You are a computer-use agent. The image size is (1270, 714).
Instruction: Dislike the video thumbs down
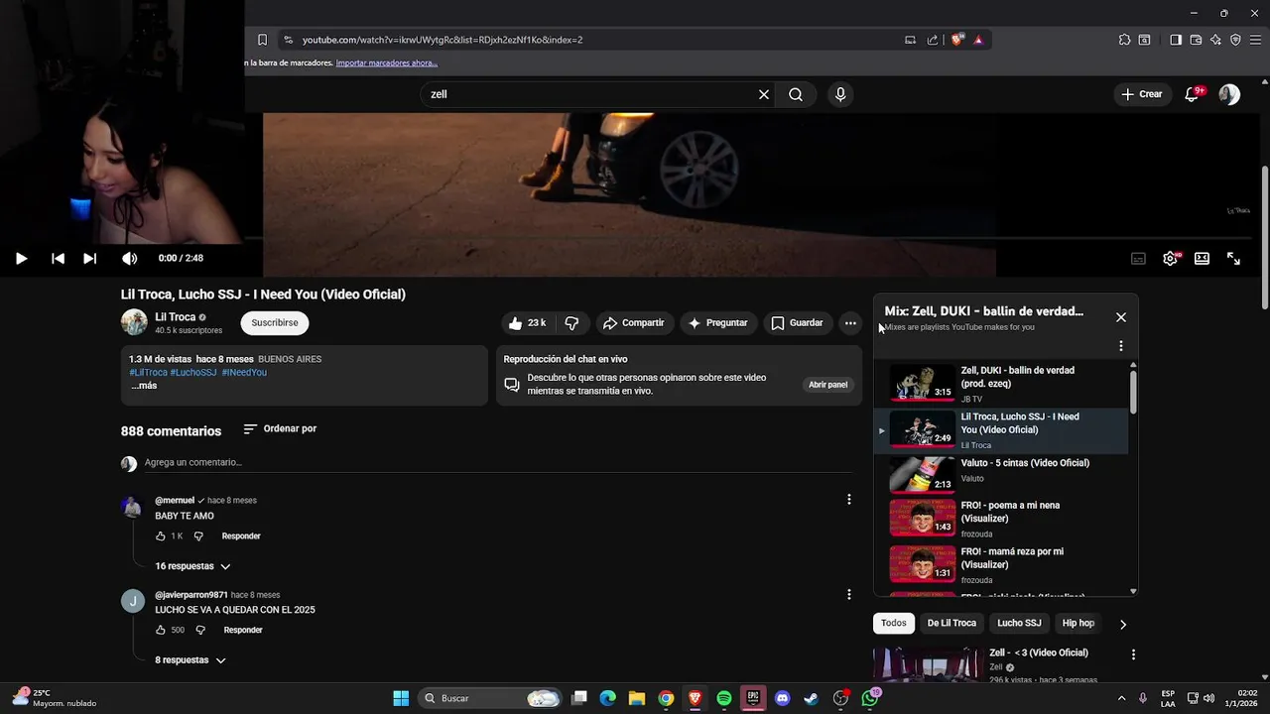coord(571,322)
